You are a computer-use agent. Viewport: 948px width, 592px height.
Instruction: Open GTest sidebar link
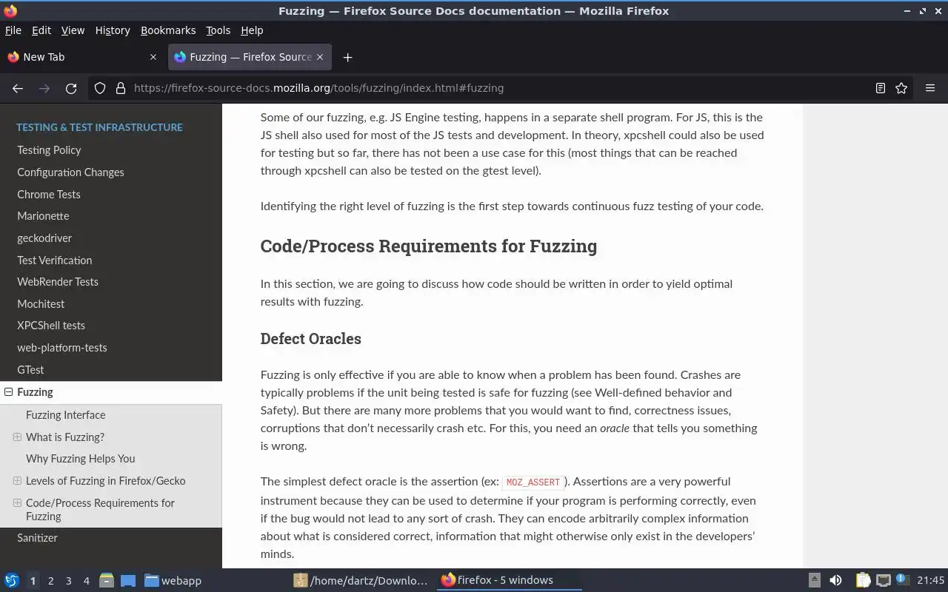pyautogui.click(x=30, y=370)
